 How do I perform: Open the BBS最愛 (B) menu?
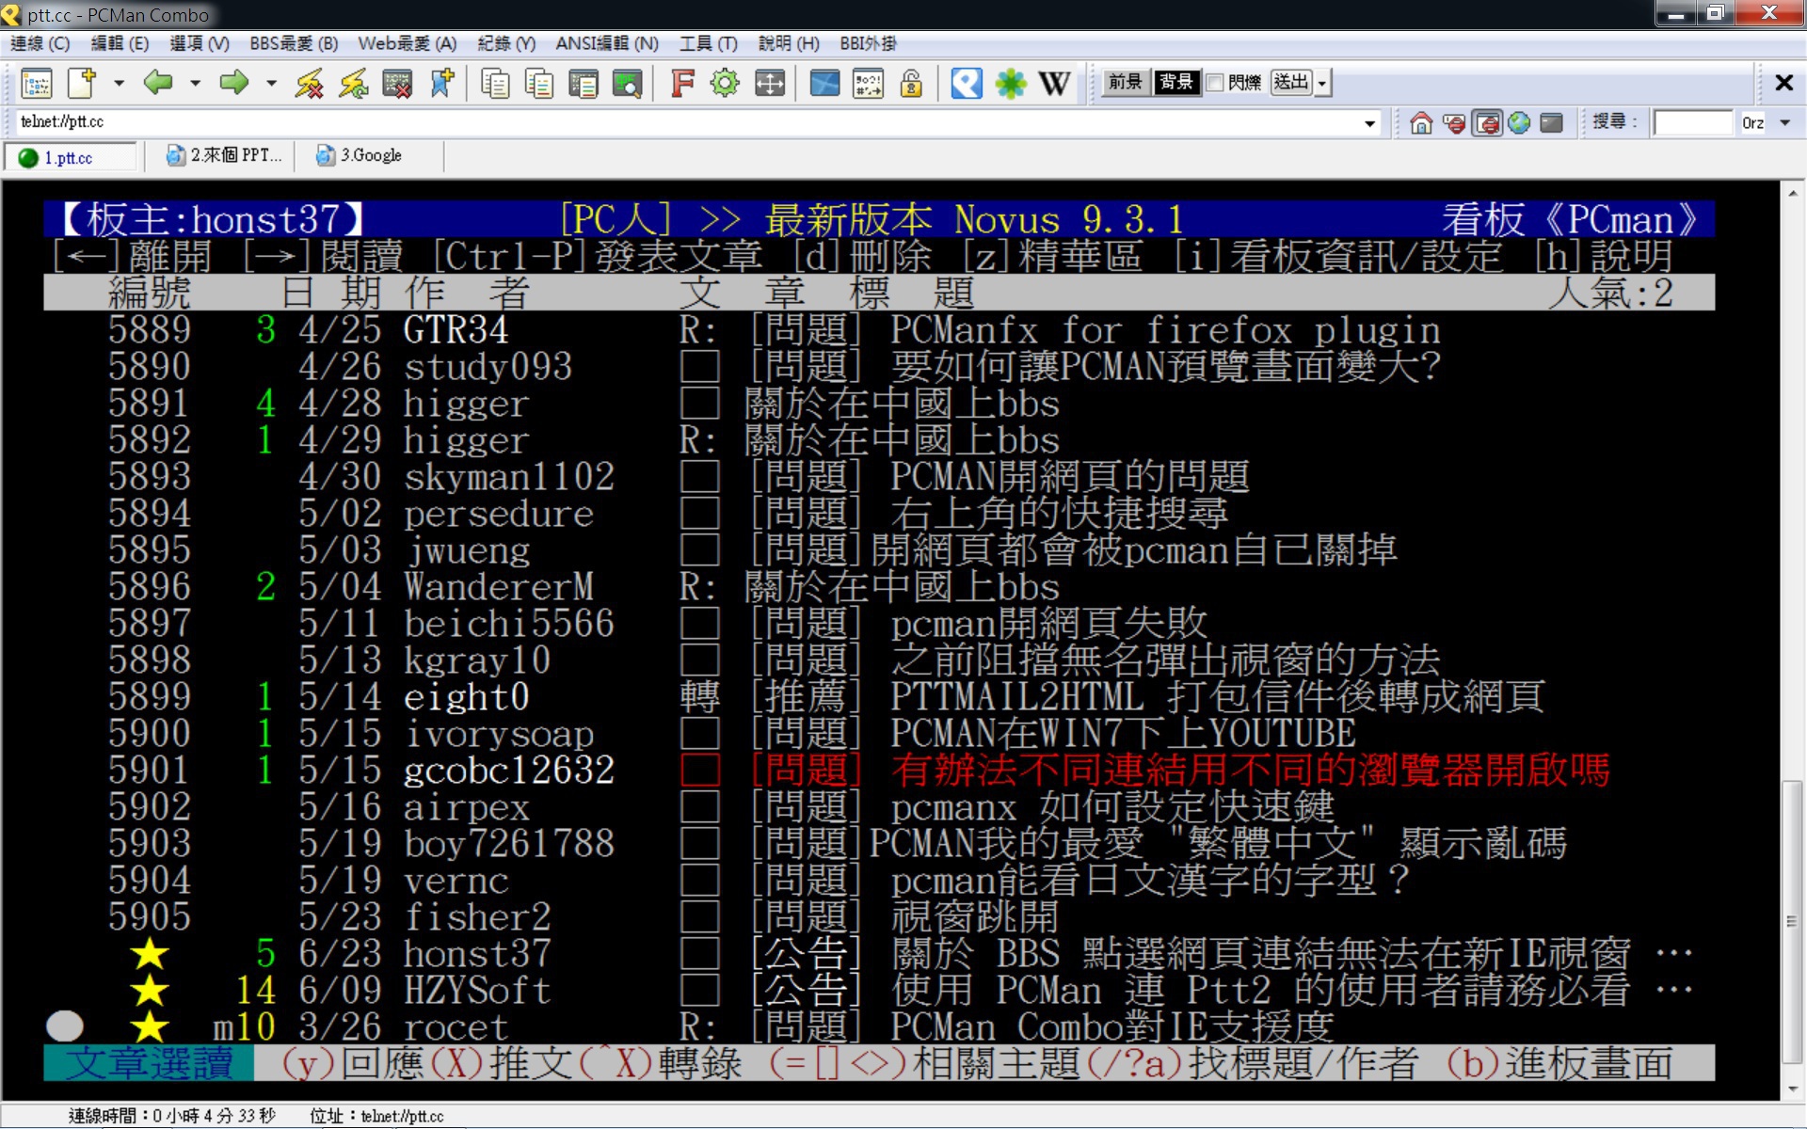click(294, 43)
